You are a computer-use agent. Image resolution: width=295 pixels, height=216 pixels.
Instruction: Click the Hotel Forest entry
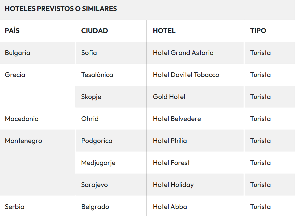[x=171, y=163]
